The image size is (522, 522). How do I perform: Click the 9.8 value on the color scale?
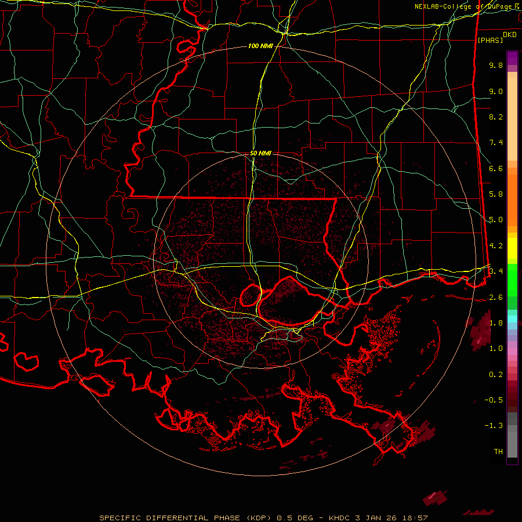pos(496,65)
